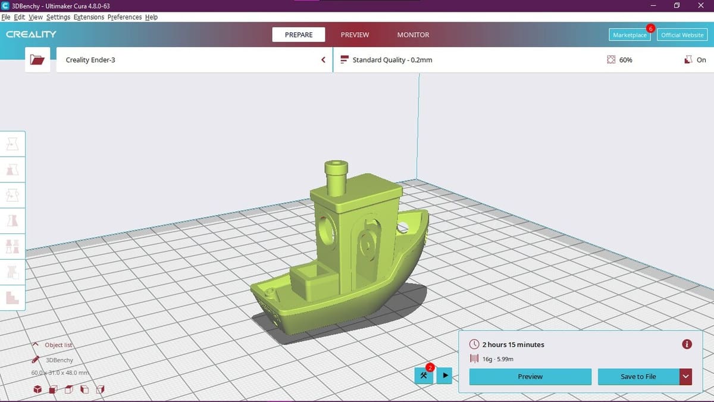
Task: Click the open file folder icon
Action: pos(37,60)
